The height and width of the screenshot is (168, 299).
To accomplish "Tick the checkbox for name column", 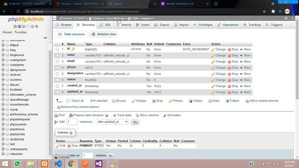I will click(57, 56).
